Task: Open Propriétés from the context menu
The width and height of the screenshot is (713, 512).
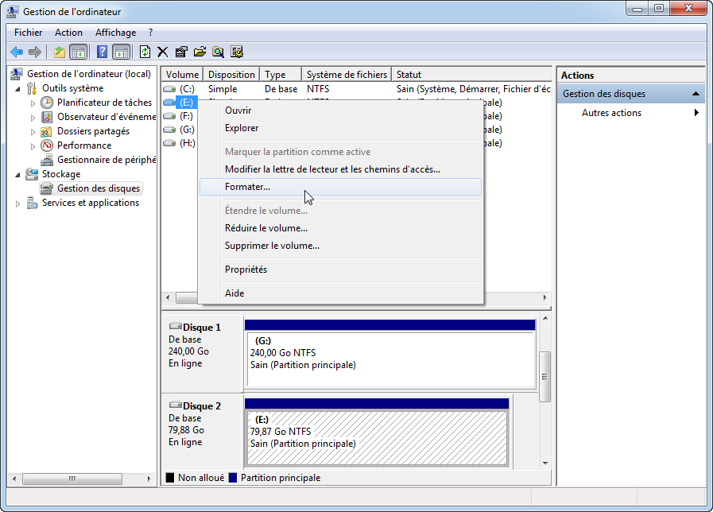Action: (340, 270)
